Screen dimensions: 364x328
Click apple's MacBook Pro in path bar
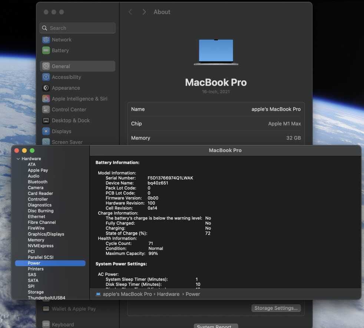[x=127, y=294]
